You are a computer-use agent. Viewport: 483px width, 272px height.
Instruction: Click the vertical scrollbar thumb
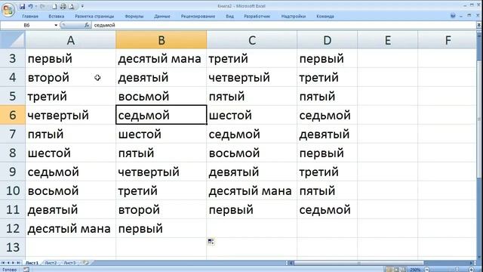click(x=479, y=119)
